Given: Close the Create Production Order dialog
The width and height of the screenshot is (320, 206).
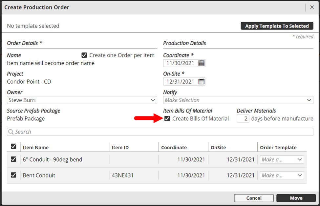Looking at the screenshot, I should click(312, 7).
